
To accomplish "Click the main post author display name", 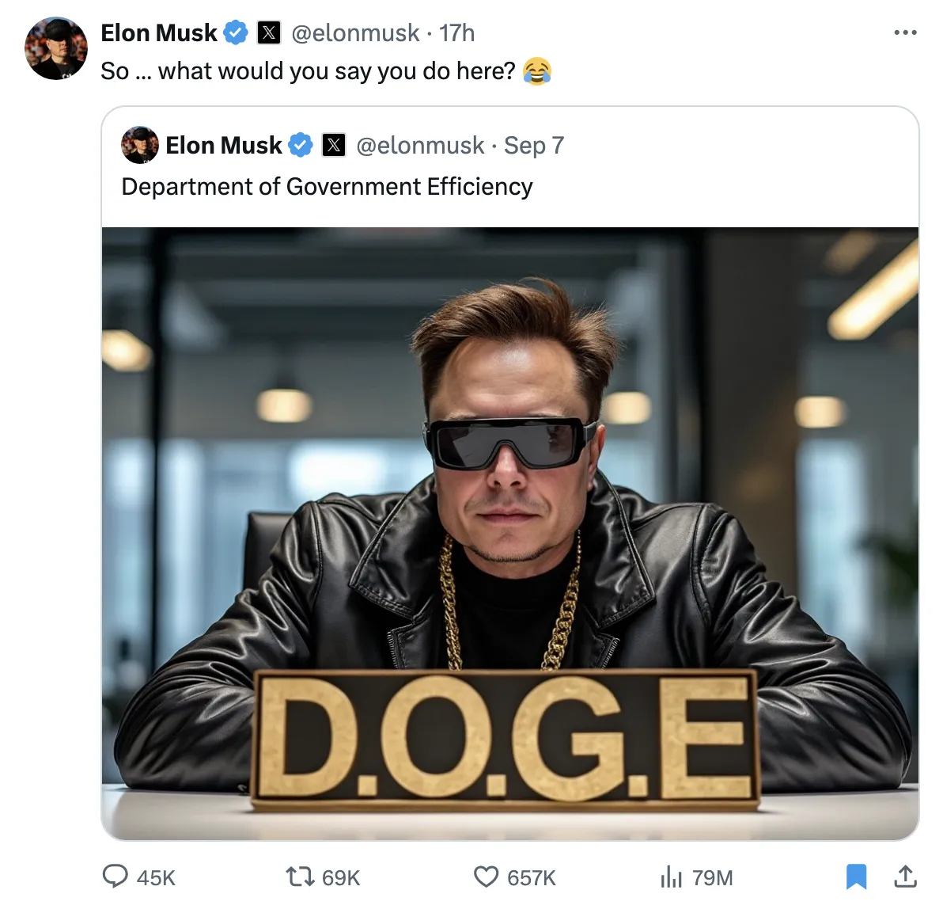I will point(159,33).
